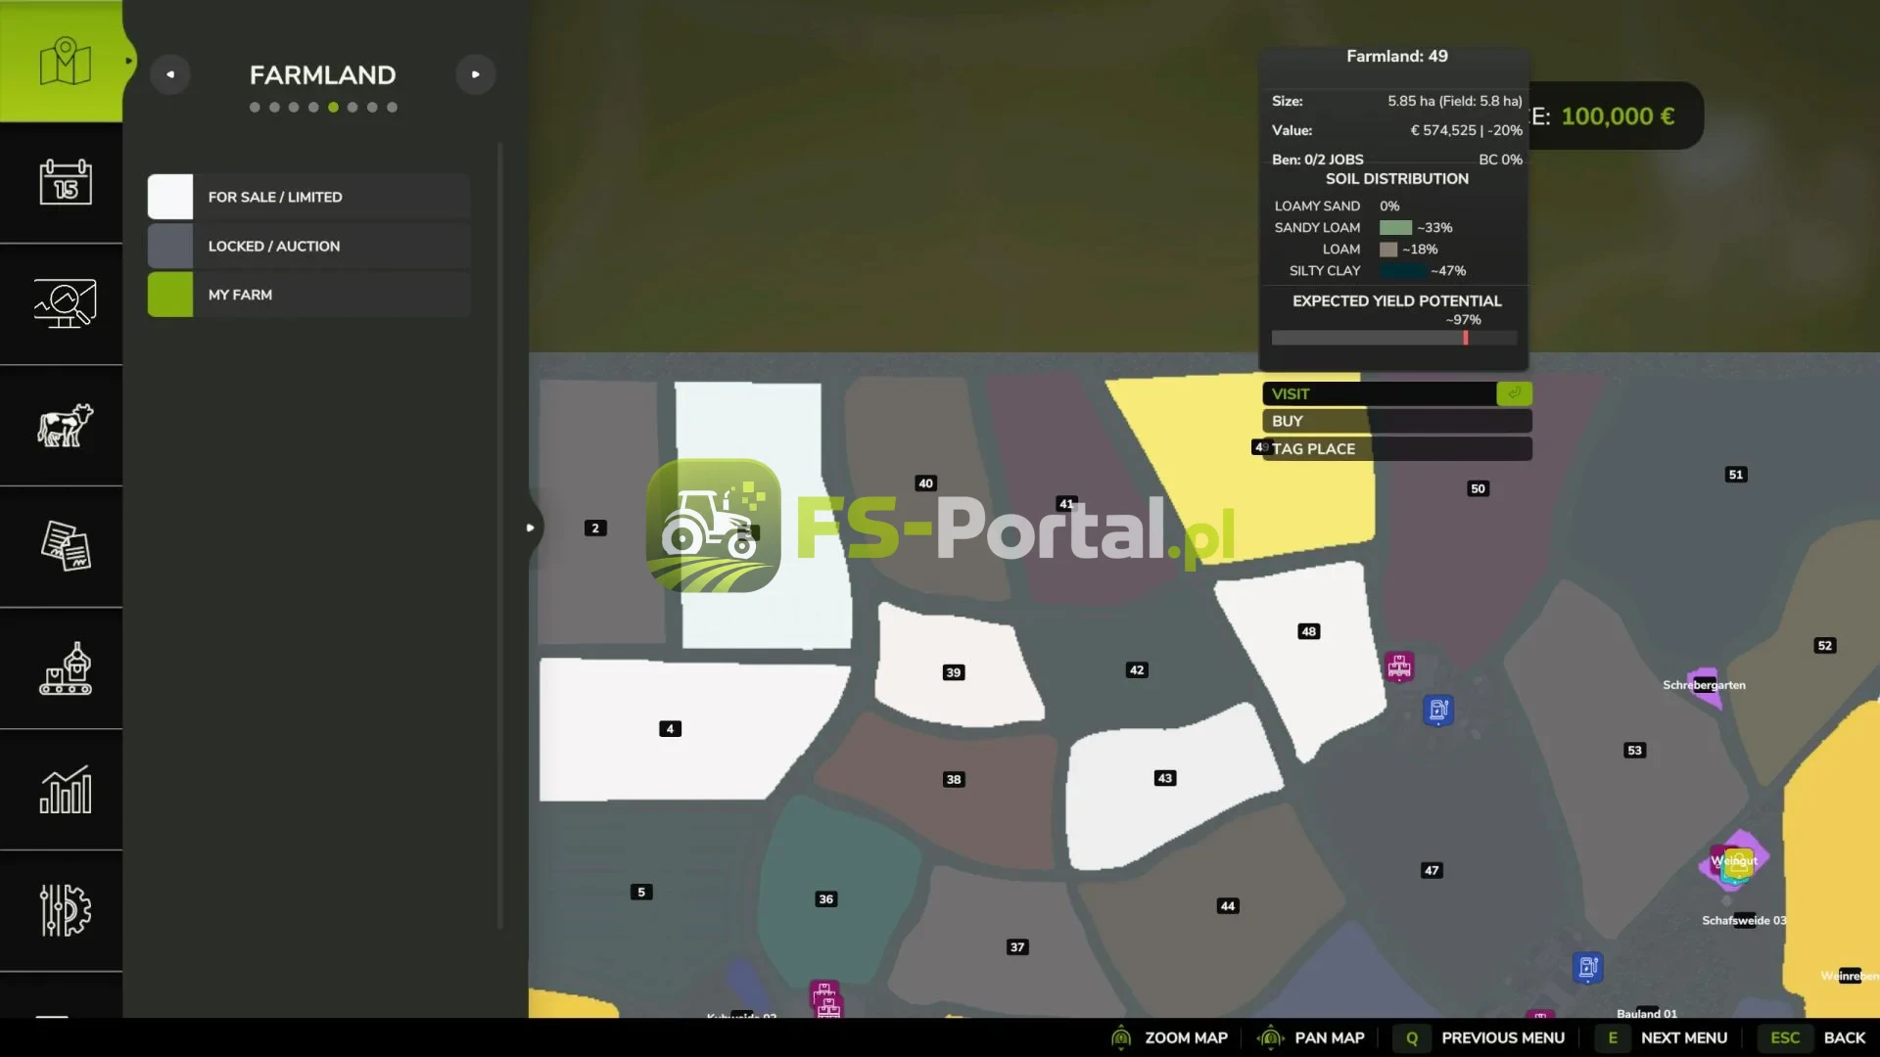Open the calendar sidebar icon
Viewport: 1880px width, 1057px height.
66,182
